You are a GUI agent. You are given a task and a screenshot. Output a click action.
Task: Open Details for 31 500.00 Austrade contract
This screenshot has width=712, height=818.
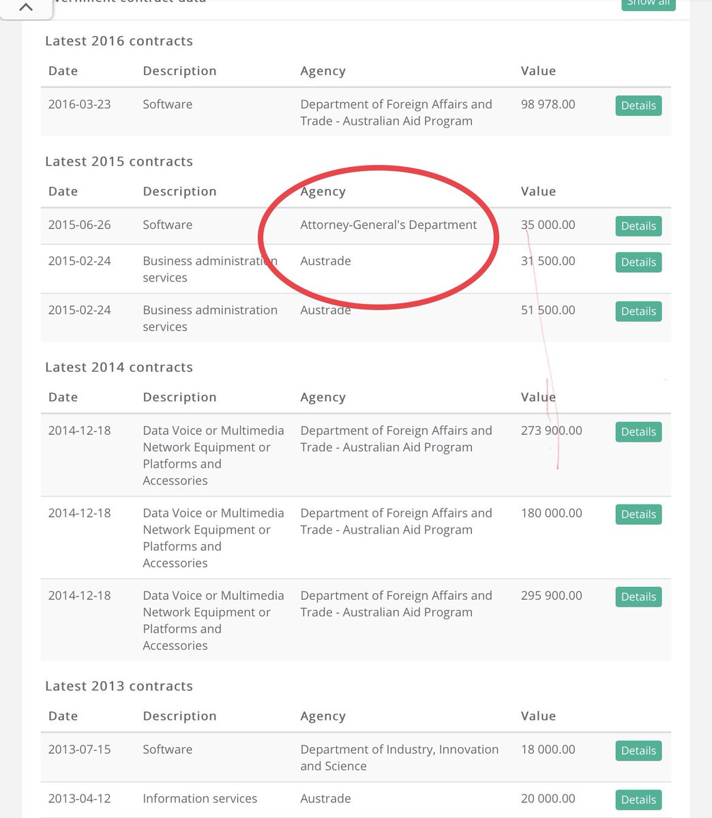(638, 262)
